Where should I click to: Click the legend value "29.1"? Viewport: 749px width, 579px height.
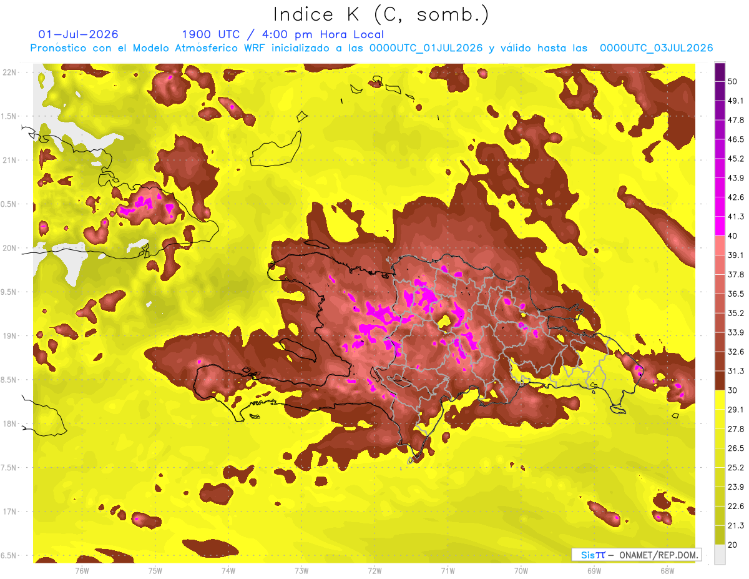click(736, 410)
